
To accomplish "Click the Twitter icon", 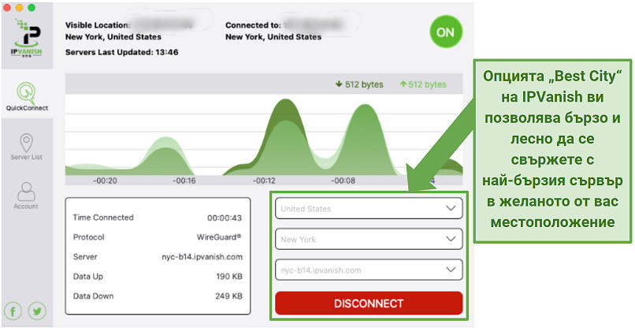I will [37, 311].
